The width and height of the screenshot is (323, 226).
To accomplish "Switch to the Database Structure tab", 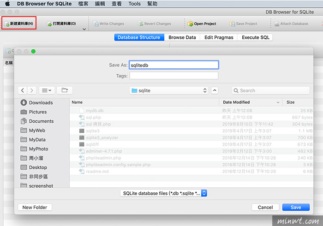I will (x=139, y=37).
